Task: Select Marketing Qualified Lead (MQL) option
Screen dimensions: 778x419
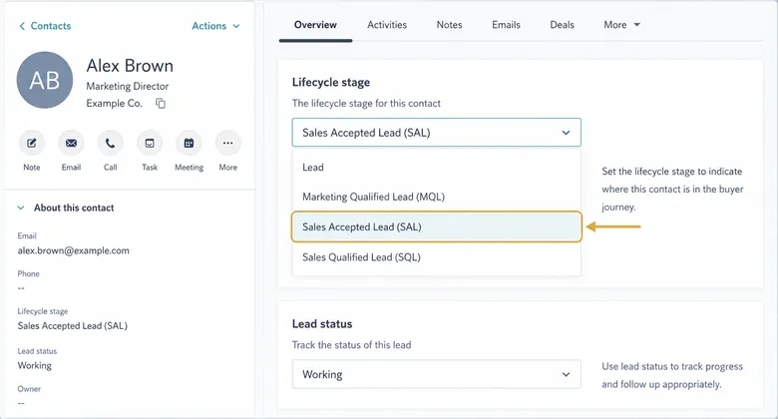Action: (436, 197)
